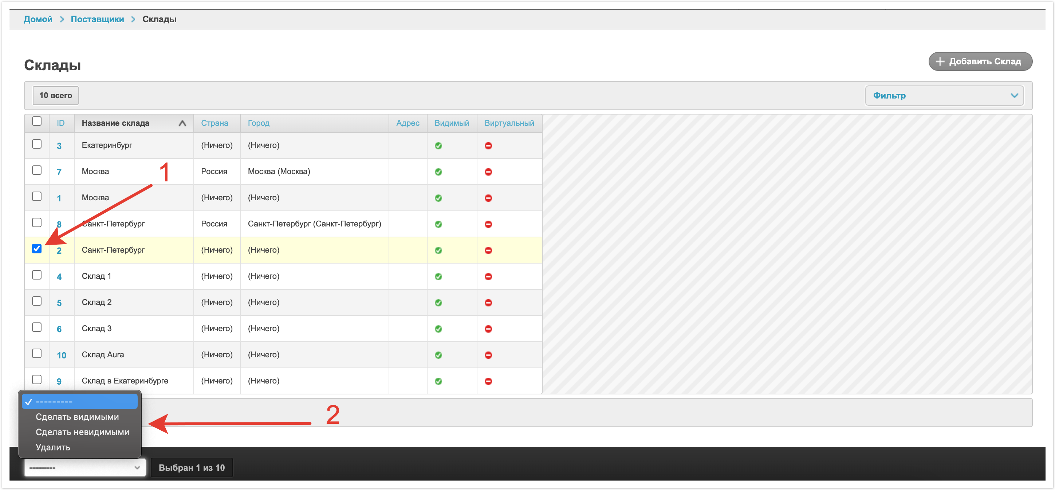Tick the select-all checkbox in table header
This screenshot has height=490, width=1055.
point(37,121)
